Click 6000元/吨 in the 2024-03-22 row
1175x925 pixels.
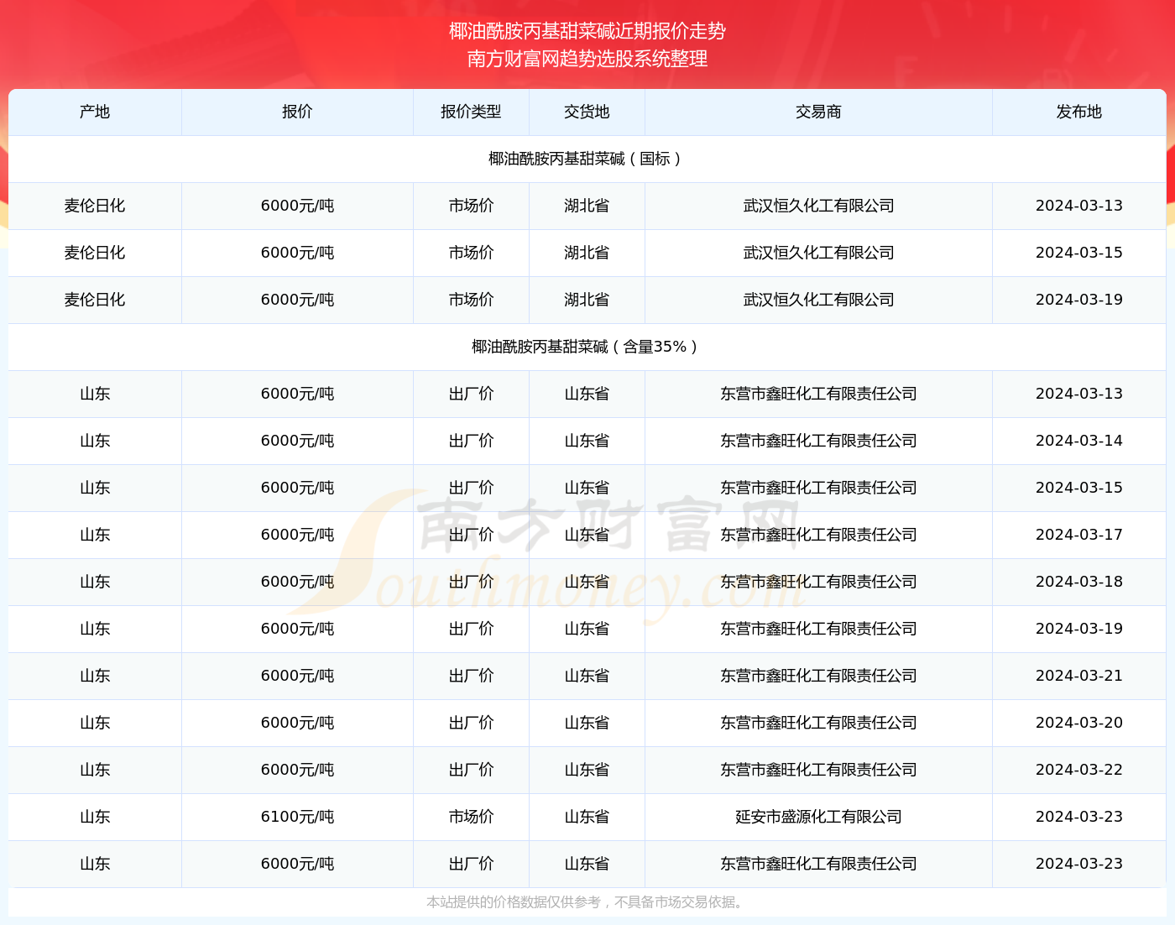[297, 770]
